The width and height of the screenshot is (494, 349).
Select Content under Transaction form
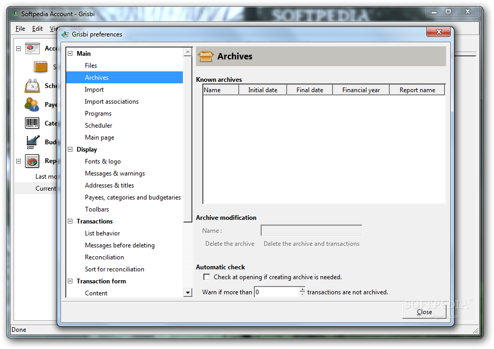click(96, 293)
